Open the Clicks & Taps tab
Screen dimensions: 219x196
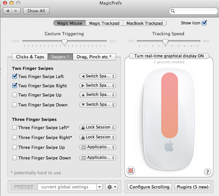click(x=30, y=57)
